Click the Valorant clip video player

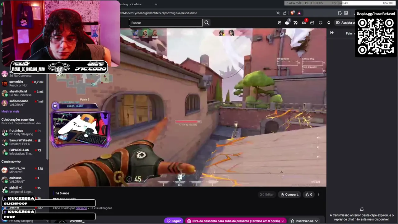(187, 108)
